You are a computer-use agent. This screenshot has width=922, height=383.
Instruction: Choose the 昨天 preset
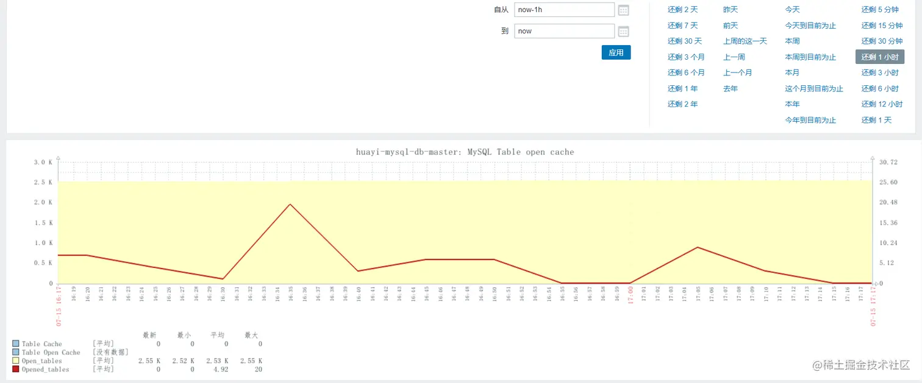click(731, 10)
